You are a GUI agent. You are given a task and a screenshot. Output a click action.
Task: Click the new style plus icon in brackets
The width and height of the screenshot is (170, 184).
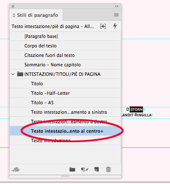click(103, 26)
